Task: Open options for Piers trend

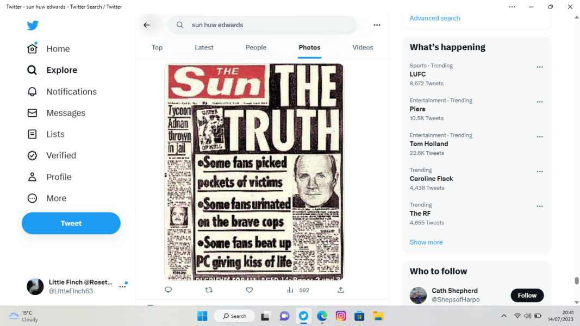Action: pos(540,102)
